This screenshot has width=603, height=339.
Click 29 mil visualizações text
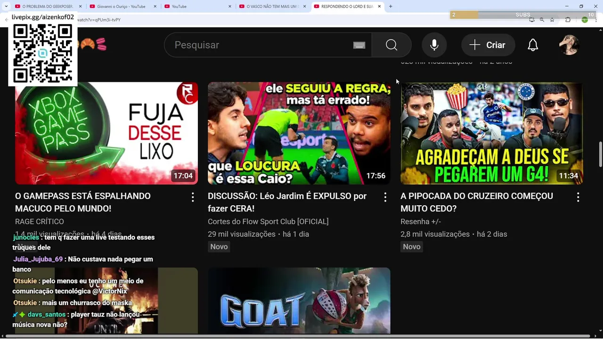click(x=242, y=234)
